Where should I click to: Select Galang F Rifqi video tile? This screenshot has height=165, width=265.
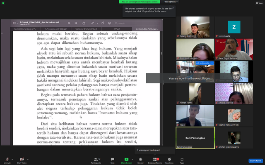195,27
